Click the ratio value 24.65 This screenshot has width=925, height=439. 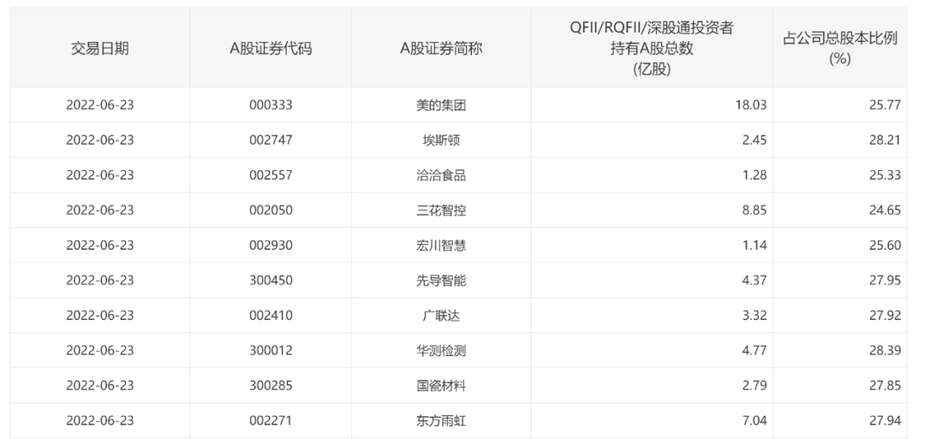coord(886,211)
